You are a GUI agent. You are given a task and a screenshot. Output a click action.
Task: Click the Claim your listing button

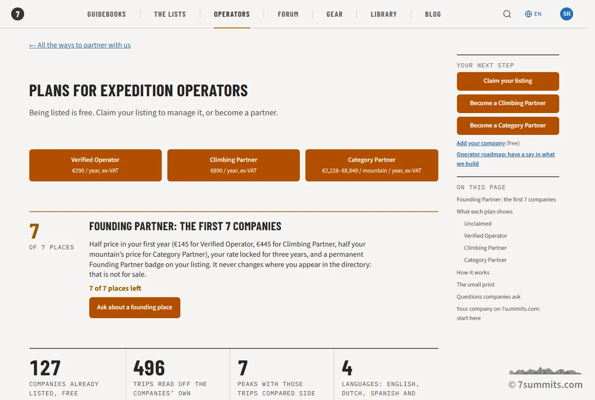508,81
